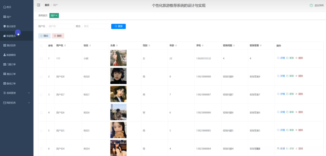Click 更新 for 用户名8
Image resolution: width=326 pixels, height=156 pixels.
[290, 76]
